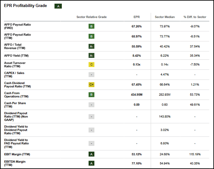The width and height of the screenshot is (214, 169).
Task: Click the A- badge for AFFO / Total Revenue
Action: click(91, 47)
